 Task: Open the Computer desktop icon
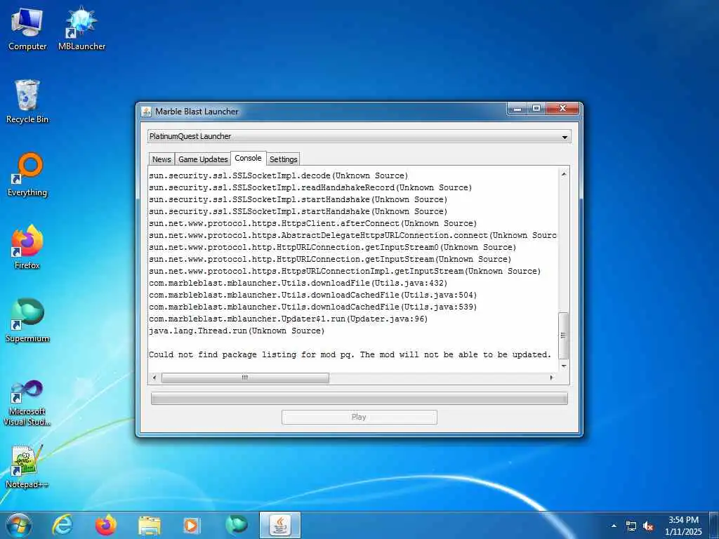tap(27, 28)
